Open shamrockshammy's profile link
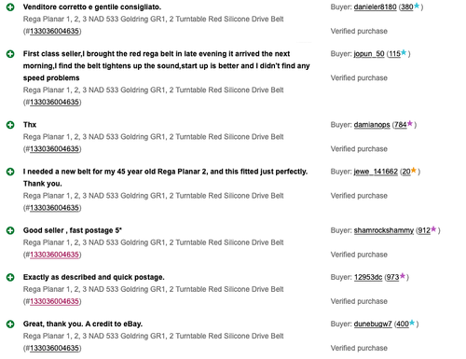This screenshot has height=359, width=466. coord(384,230)
